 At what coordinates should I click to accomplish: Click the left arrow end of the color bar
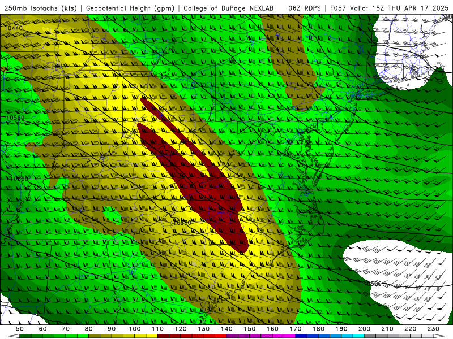[x=14, y=336]
